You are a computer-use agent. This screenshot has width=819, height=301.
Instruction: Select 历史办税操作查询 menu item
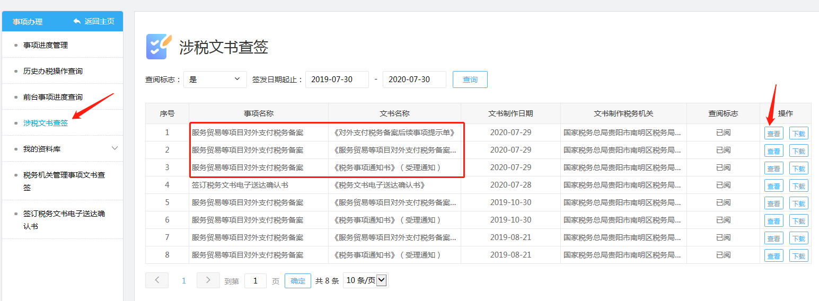click(53, 71)
